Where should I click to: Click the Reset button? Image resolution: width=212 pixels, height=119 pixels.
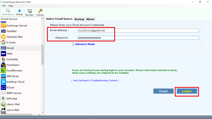163,91
